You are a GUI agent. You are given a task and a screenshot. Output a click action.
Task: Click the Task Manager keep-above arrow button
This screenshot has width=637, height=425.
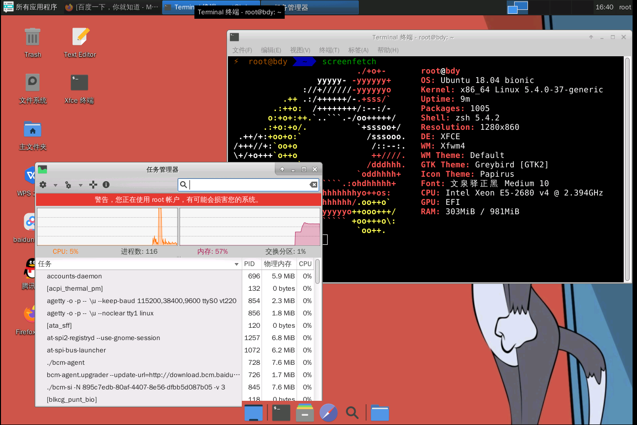tap(282, 169)
